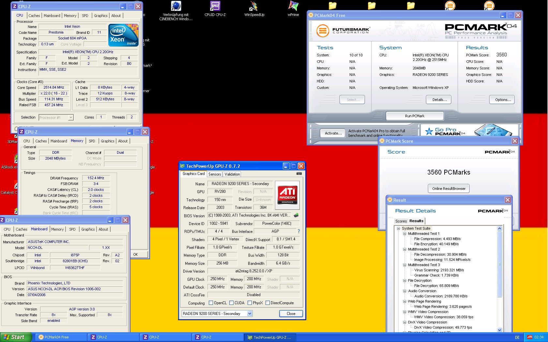Screen dimensions: 548x342
Task: Click the system tray clock 02:34
Action: [x=539, y=337]
